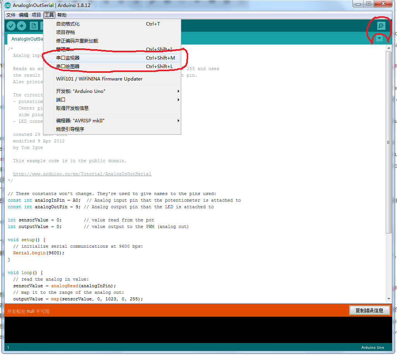The image size is (397, 355).
Task: Maximize the Arduino window
Action: [369, 4]
